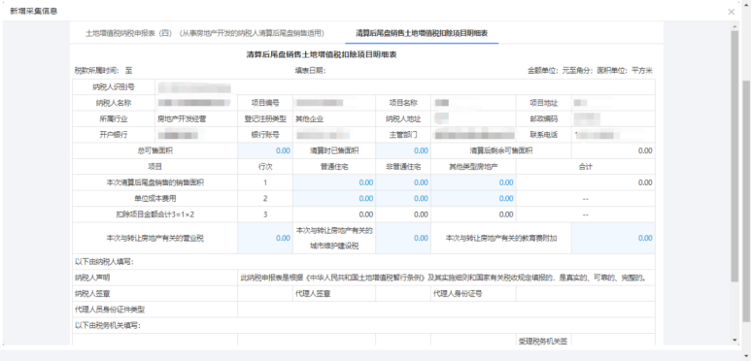Click the 其他类型房地产 column header
The height and width of the screenshot is (361, 751).
(x=473, y=167)
